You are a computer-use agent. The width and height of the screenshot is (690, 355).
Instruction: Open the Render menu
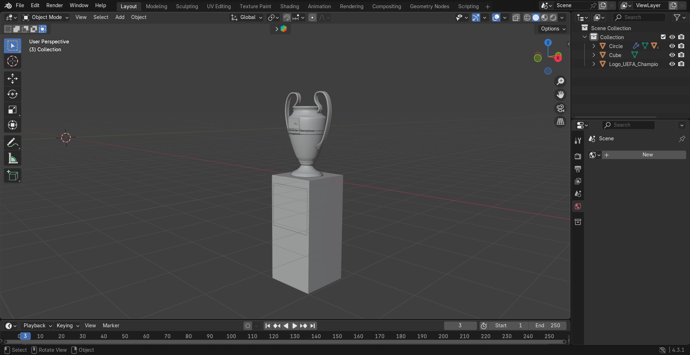[55, 5]
